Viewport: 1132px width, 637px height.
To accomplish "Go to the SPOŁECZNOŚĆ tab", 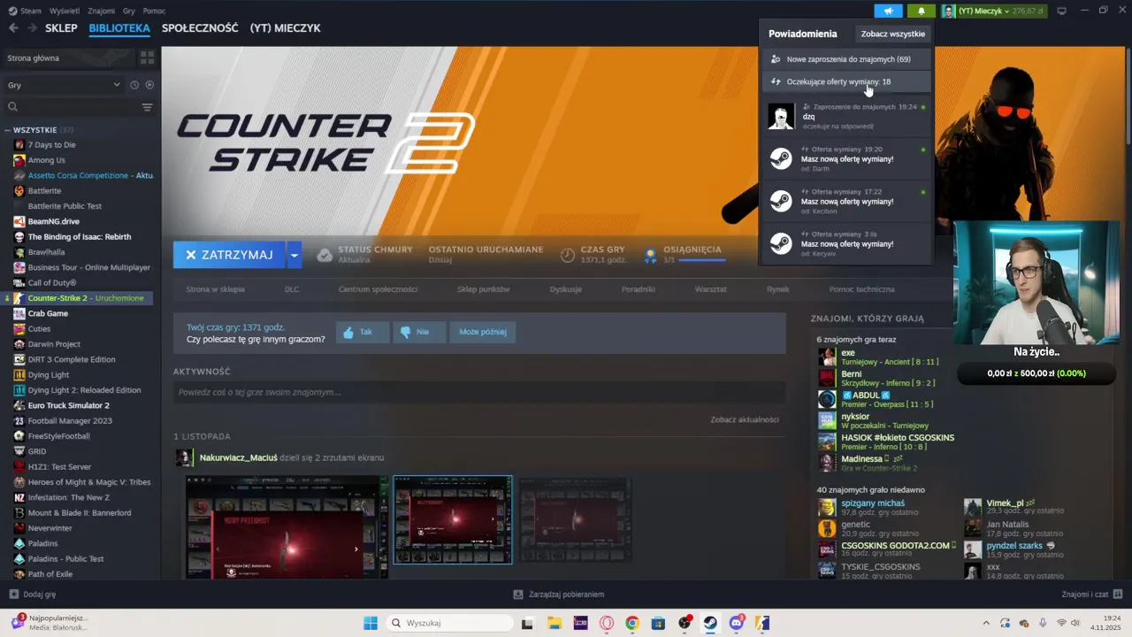I will point(200,28).
